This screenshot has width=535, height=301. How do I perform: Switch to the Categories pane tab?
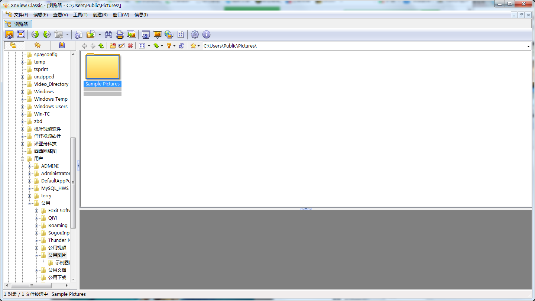pyautogui.click(x=61, y=45)
